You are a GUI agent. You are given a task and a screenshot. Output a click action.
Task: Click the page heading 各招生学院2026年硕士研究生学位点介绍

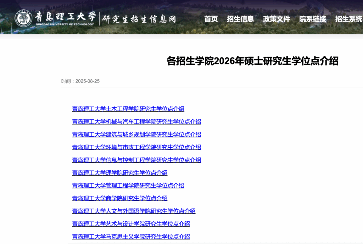252,61
